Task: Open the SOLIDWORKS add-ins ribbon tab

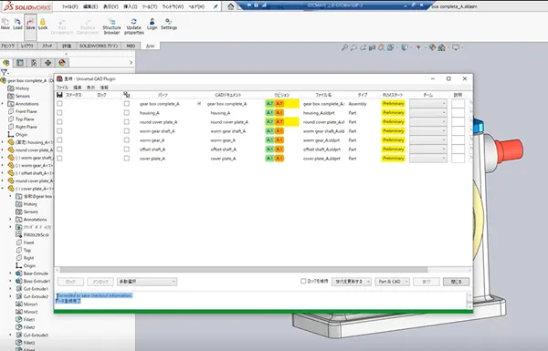Action: tap(99, 46)
